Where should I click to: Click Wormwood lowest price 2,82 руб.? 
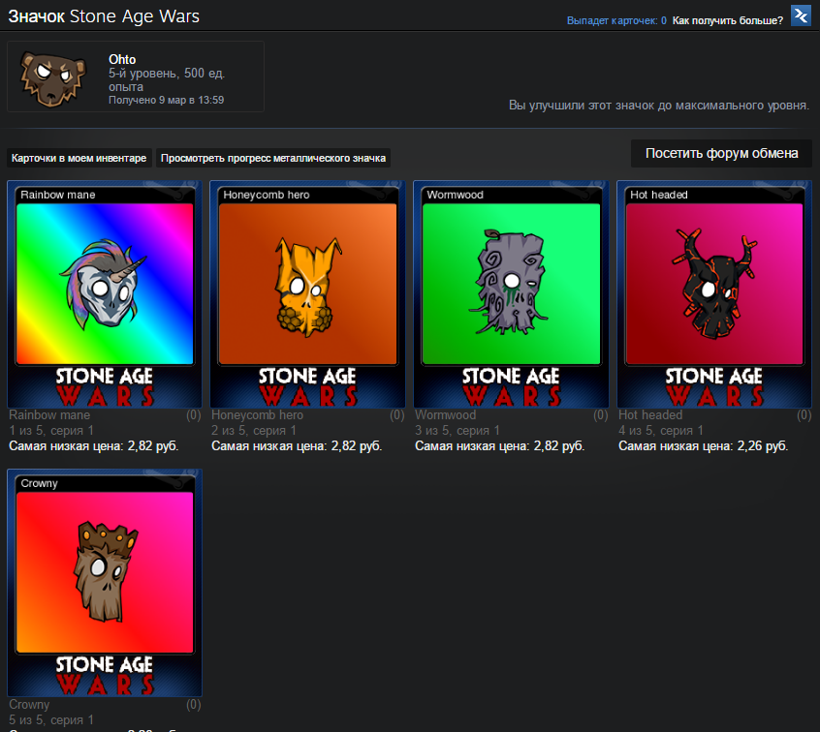(499, 445)
